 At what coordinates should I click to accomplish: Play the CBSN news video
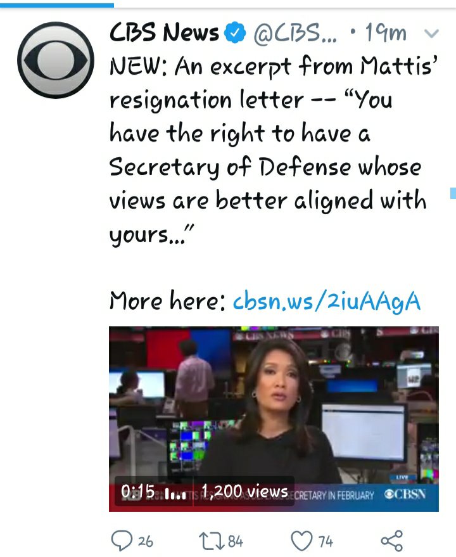coord(274,419)
